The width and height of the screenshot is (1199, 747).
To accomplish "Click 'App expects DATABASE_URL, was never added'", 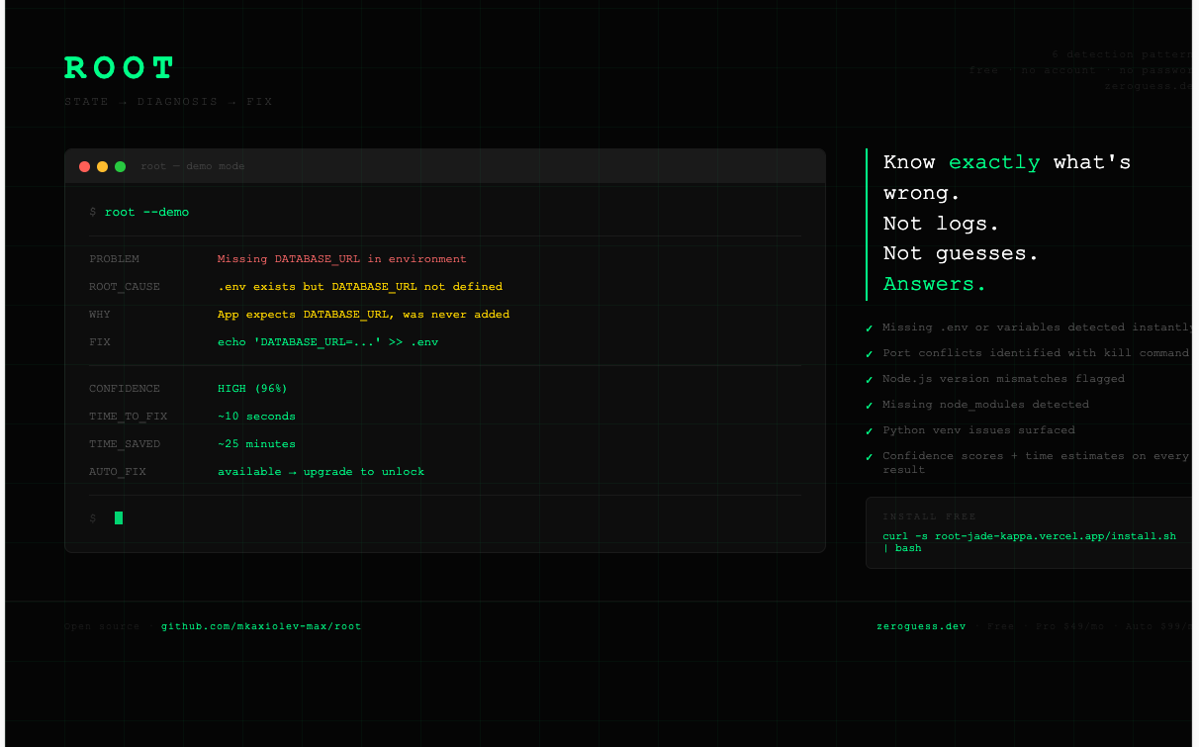I will point(364,315).
